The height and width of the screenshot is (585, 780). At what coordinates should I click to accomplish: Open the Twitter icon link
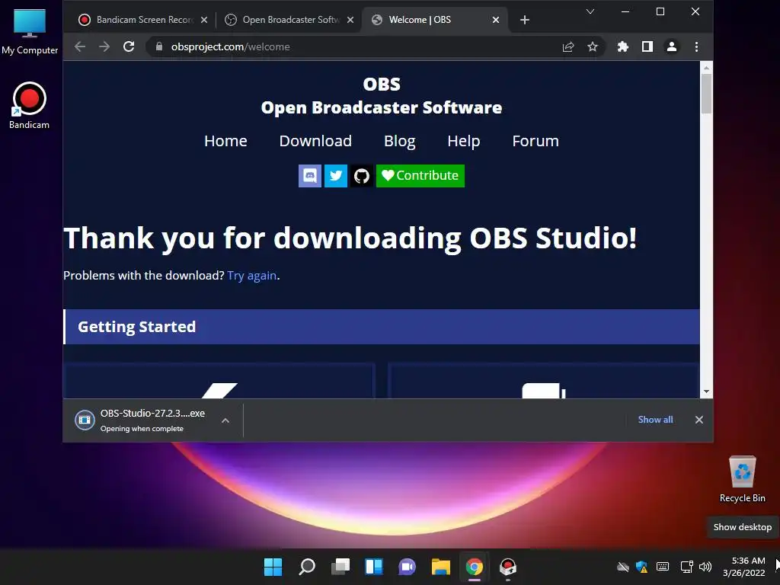(x=336, y=176)
